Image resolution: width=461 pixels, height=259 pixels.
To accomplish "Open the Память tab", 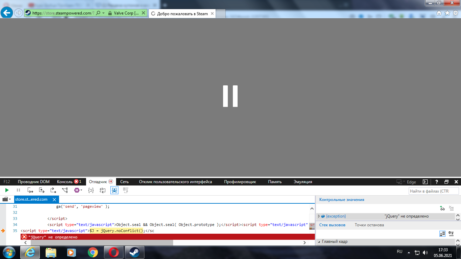I will 275,182.
